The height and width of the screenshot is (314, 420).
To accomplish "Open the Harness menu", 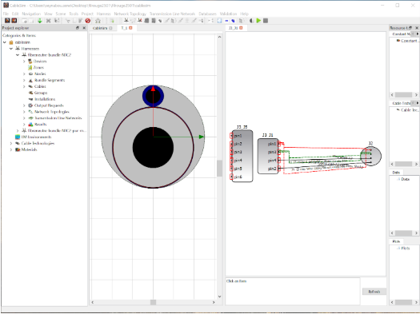I will (104, 14).
